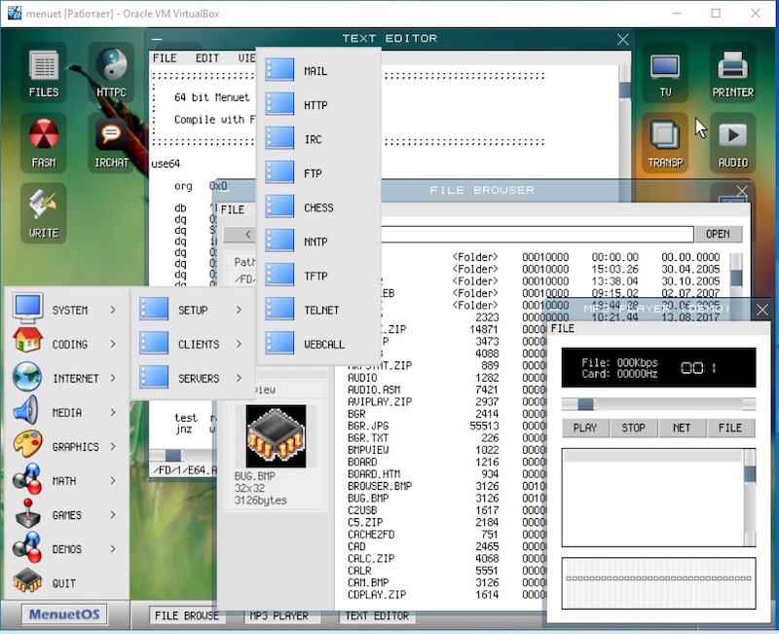Expand the SERVERS submenu entry
The height and width of the screenshot is (634, 779).
193,378
